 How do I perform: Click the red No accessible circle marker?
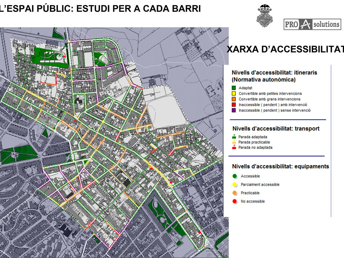click(234, 202)
